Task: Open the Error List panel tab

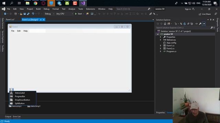Action: point(17,117)
